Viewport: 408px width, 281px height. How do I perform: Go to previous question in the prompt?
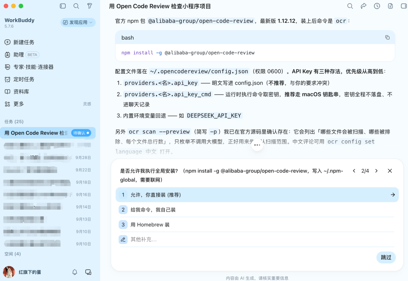(x=354, y=171)
